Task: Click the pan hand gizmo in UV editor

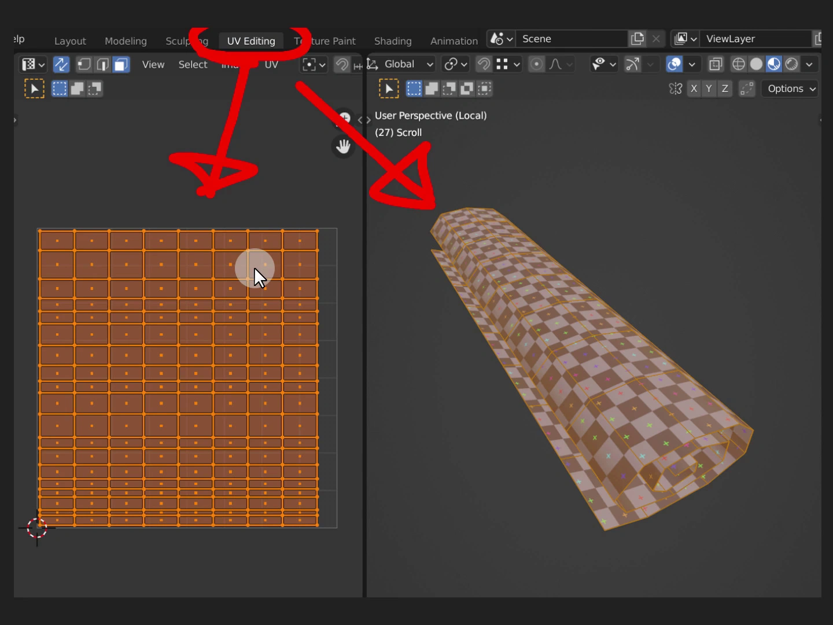Action: (x=343, y=146)
